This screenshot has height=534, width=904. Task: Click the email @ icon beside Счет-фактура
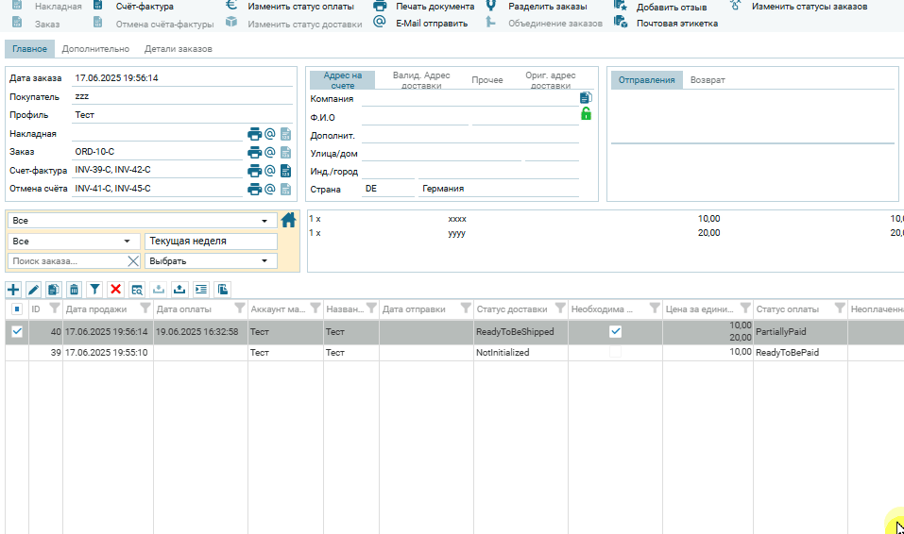[x=269, y=171]
